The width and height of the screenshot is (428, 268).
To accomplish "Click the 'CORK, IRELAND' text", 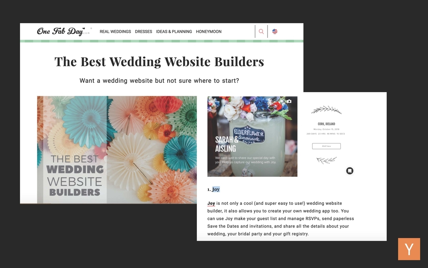I will pyautogui.click(x=326, y=124).
